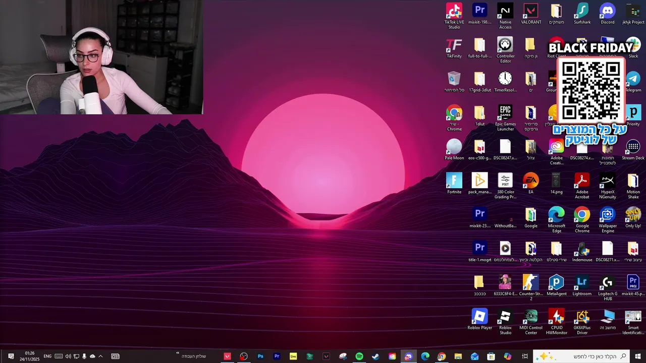
Task: Open Roblox Studio shortcut
Action: 505,322
